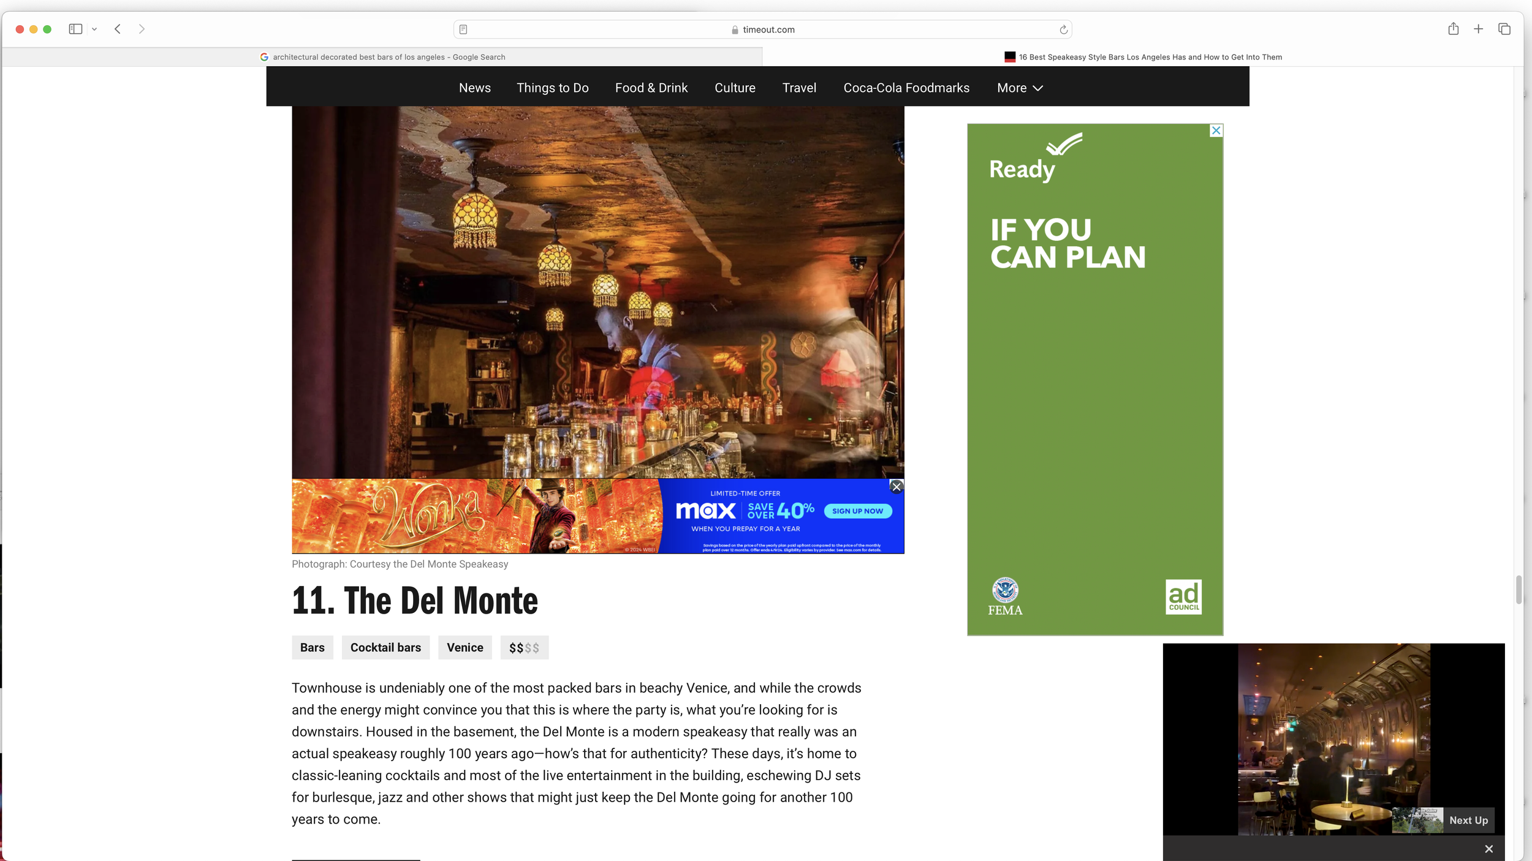Go back to the previous page
The width and height of the screenshot is (1532, 861).
coord(118,29)
